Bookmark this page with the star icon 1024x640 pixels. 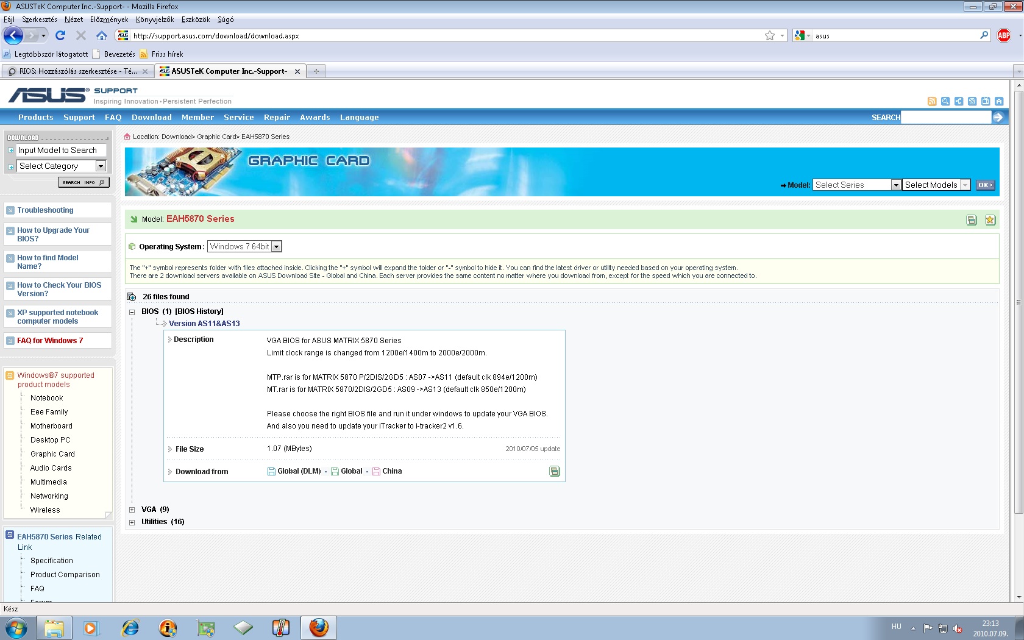point(770,35)
